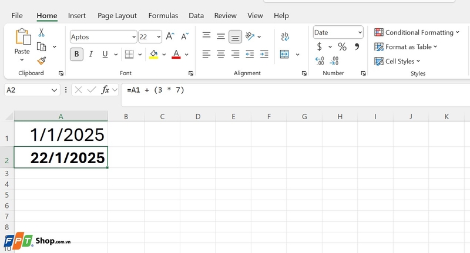Open accounting format dropdown arrow
This screenshot has width=470, height=253.
click(x=330, y=47)
